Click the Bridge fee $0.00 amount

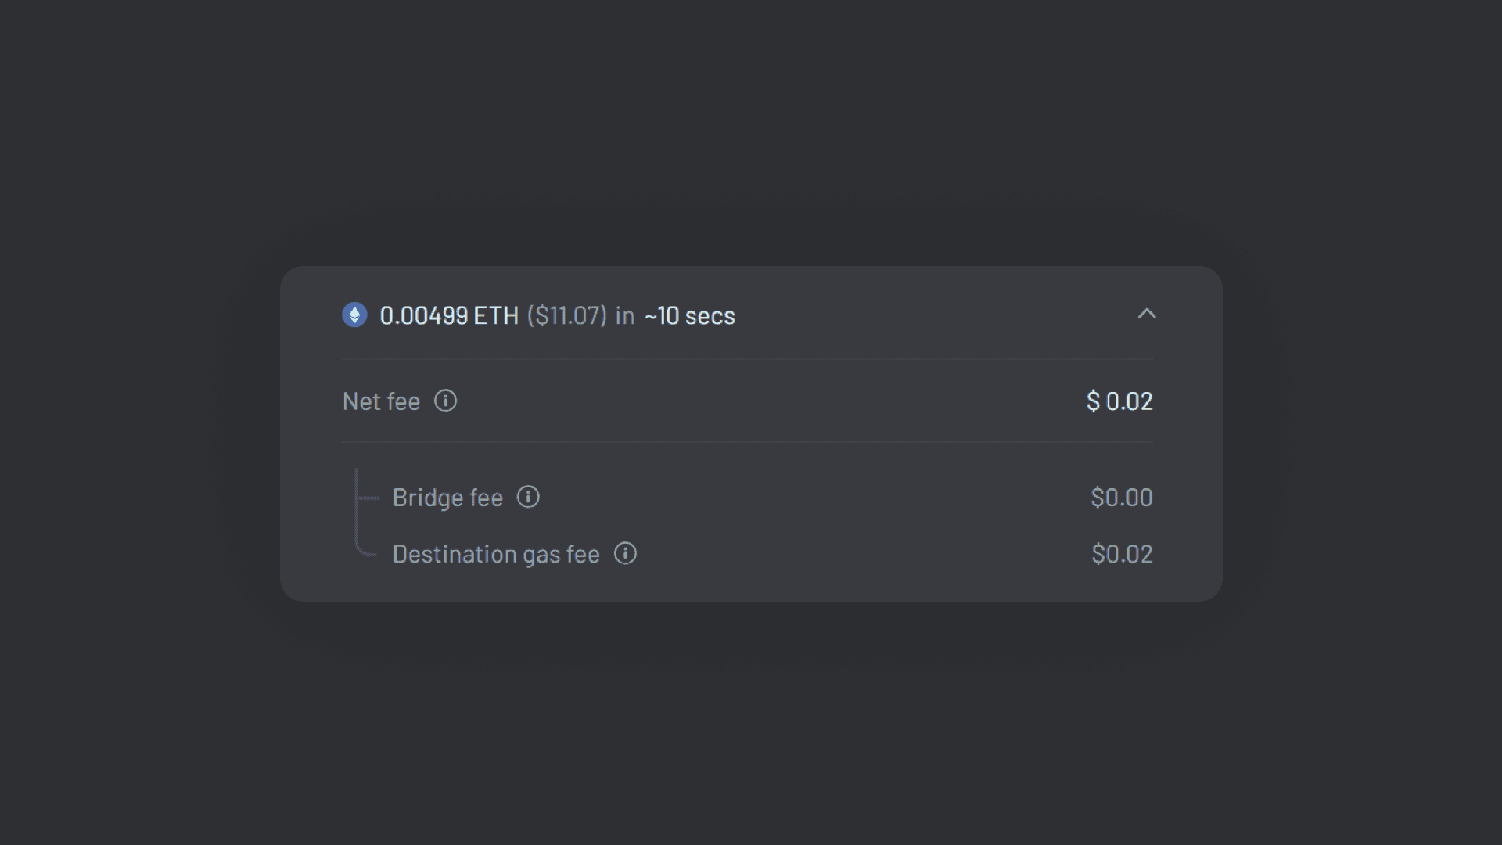(1122, 498)
